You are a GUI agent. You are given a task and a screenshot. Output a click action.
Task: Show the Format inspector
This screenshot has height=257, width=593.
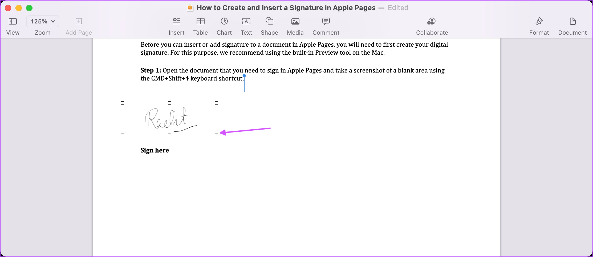539,21
